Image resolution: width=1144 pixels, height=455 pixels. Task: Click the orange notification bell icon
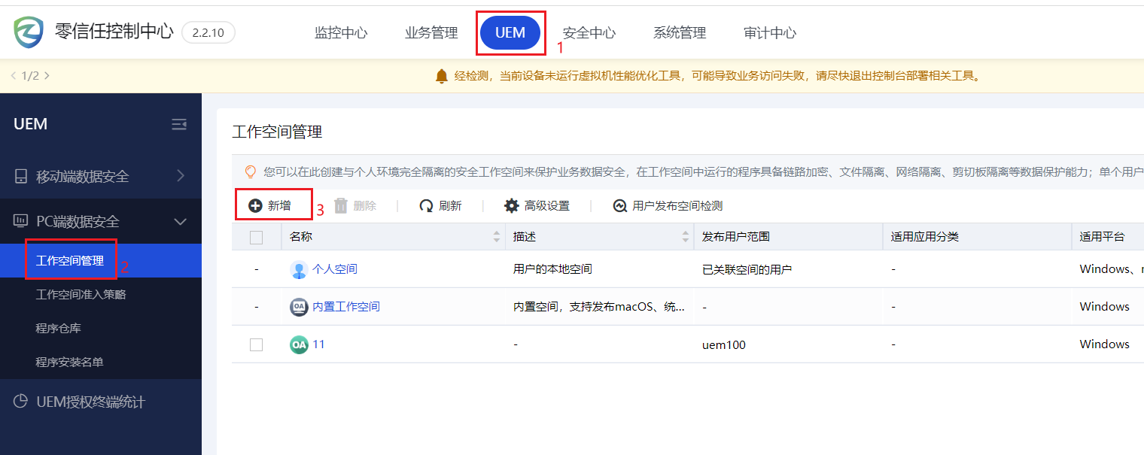[442, 76]
